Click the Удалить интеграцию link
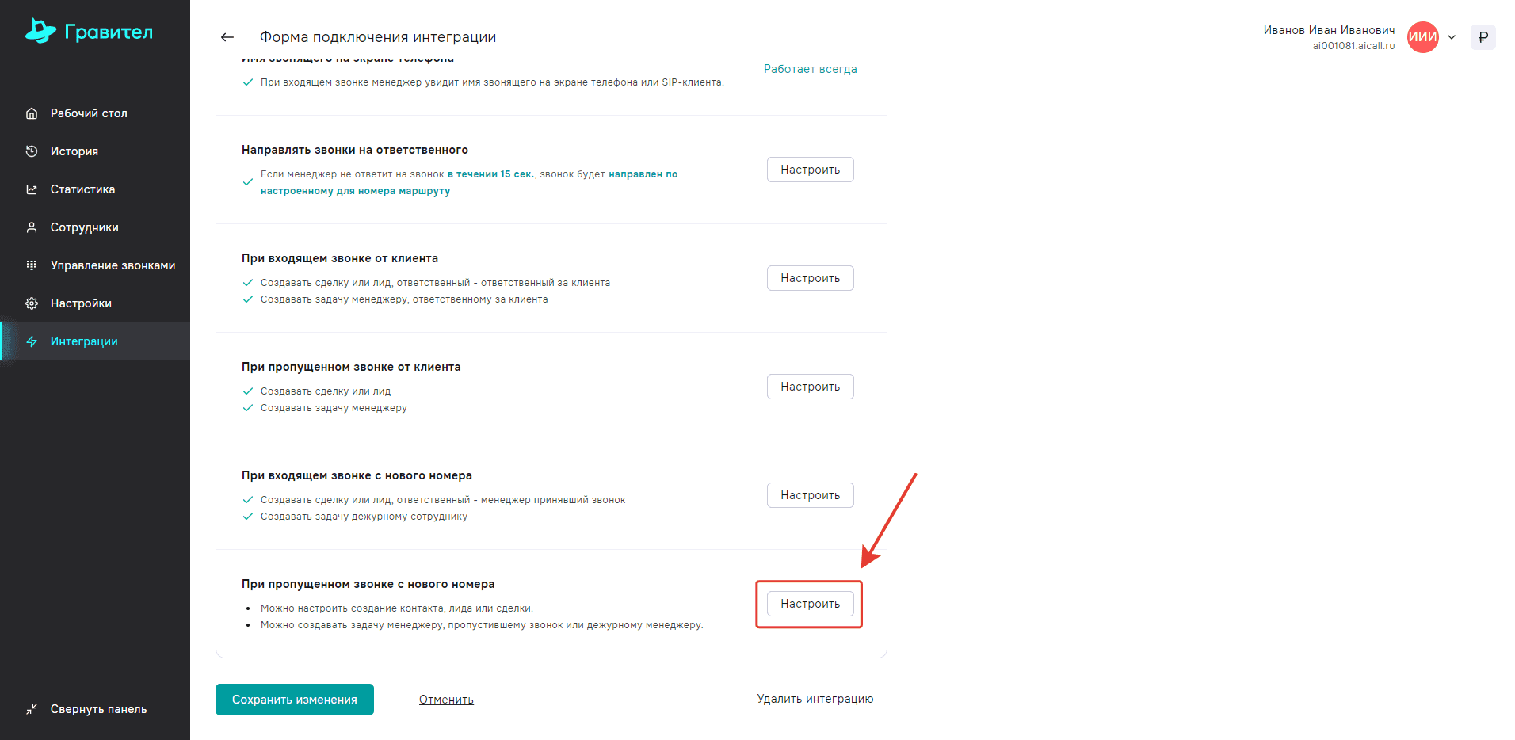 click(815, 699)
